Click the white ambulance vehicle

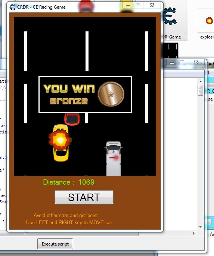coord(114,159)
